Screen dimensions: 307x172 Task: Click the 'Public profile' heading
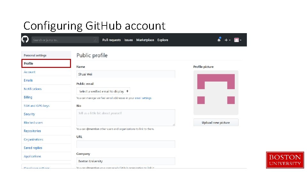(x=92, y=55)
